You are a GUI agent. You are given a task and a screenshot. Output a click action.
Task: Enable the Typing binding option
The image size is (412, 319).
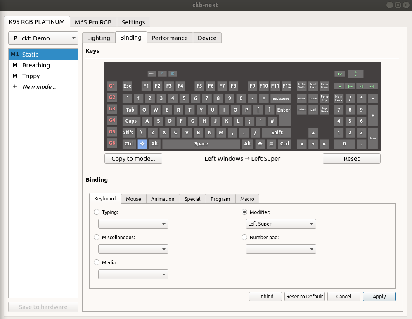click(x=96, y=212)
